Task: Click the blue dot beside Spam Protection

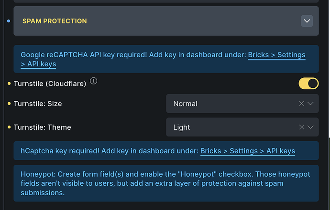Action: coord(9,21)
